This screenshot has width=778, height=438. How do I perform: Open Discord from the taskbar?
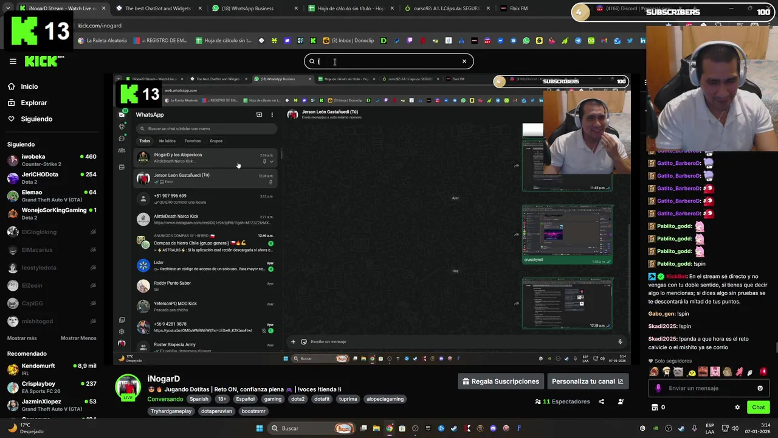coord(493,428)
